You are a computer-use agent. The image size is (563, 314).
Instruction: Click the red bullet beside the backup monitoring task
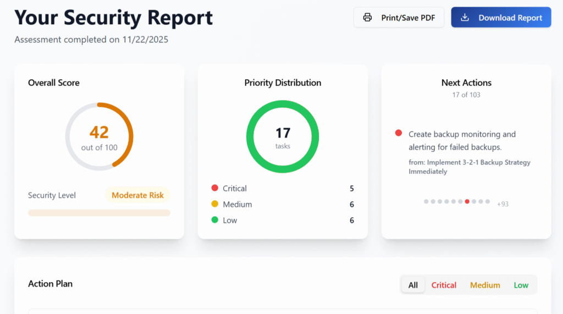click(399, 134)
